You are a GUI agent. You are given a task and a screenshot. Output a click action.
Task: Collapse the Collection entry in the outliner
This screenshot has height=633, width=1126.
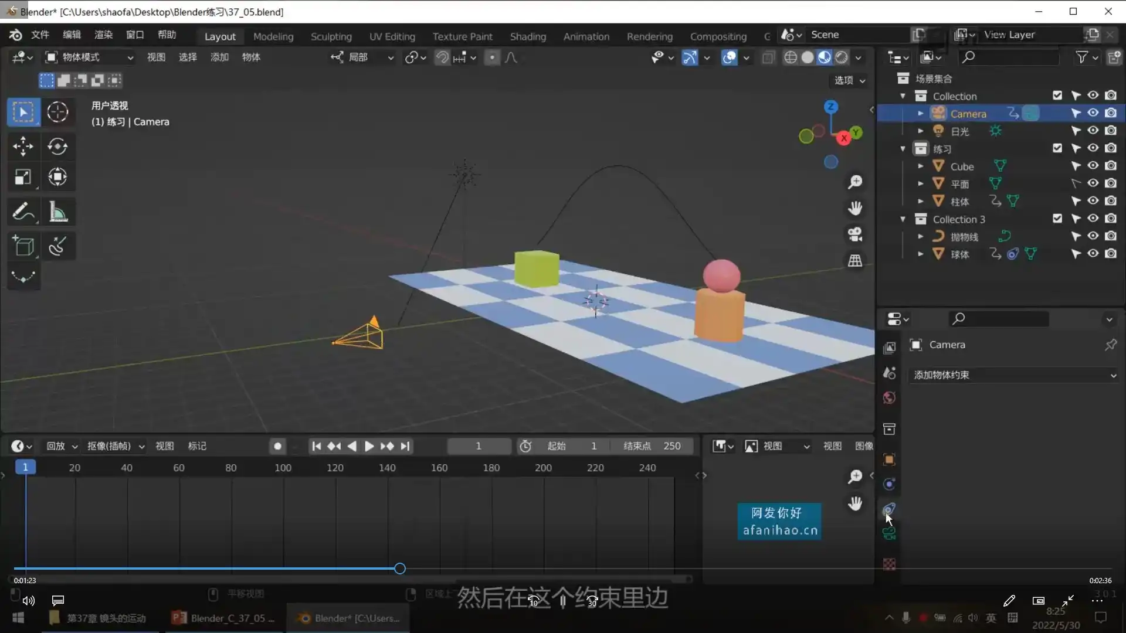click(x=903, y=96)
